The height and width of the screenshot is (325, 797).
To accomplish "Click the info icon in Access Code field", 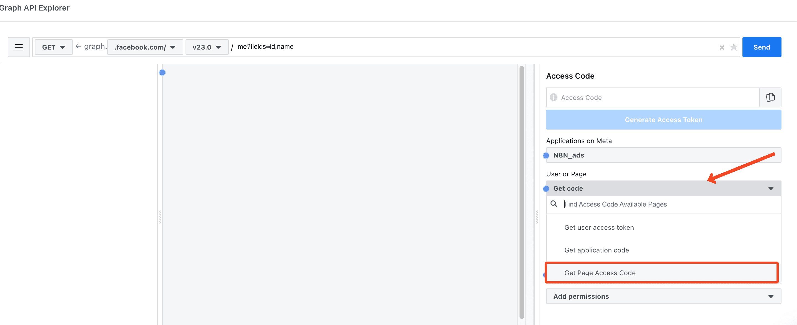I will click(553, 97).
